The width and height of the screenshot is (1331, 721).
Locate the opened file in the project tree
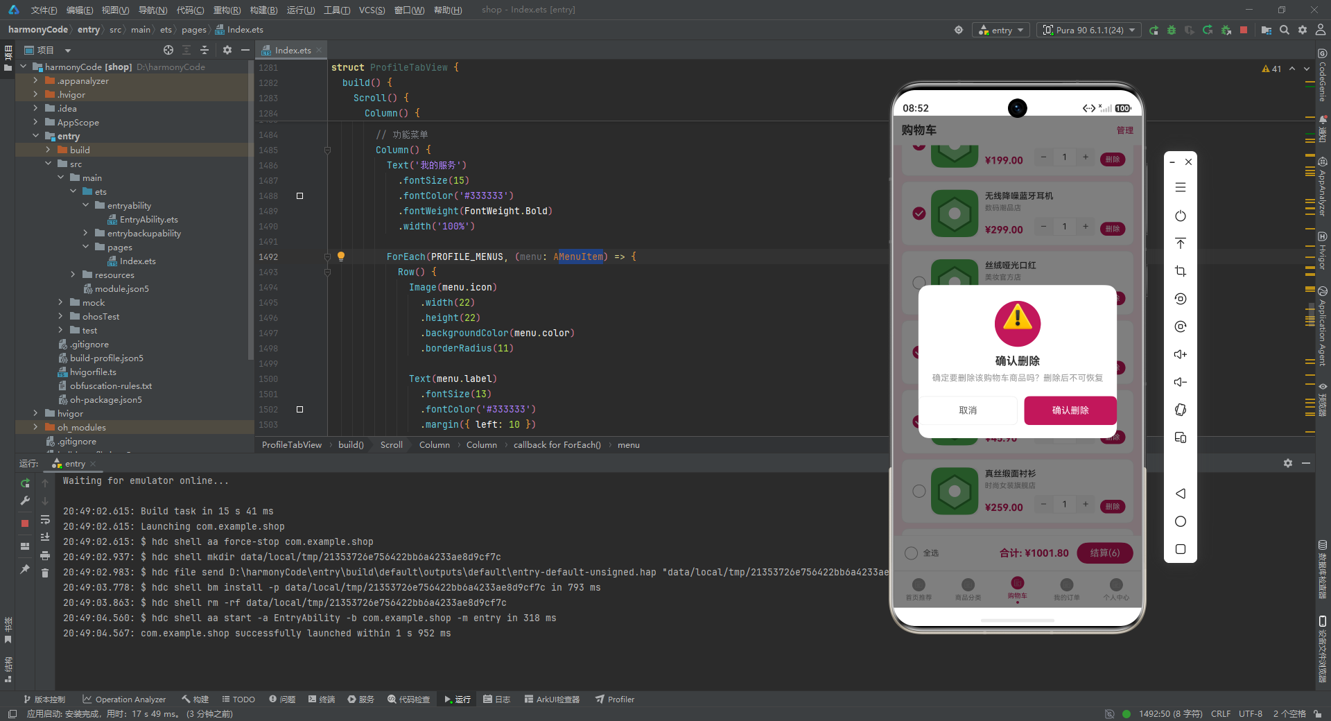coord(168,50)
